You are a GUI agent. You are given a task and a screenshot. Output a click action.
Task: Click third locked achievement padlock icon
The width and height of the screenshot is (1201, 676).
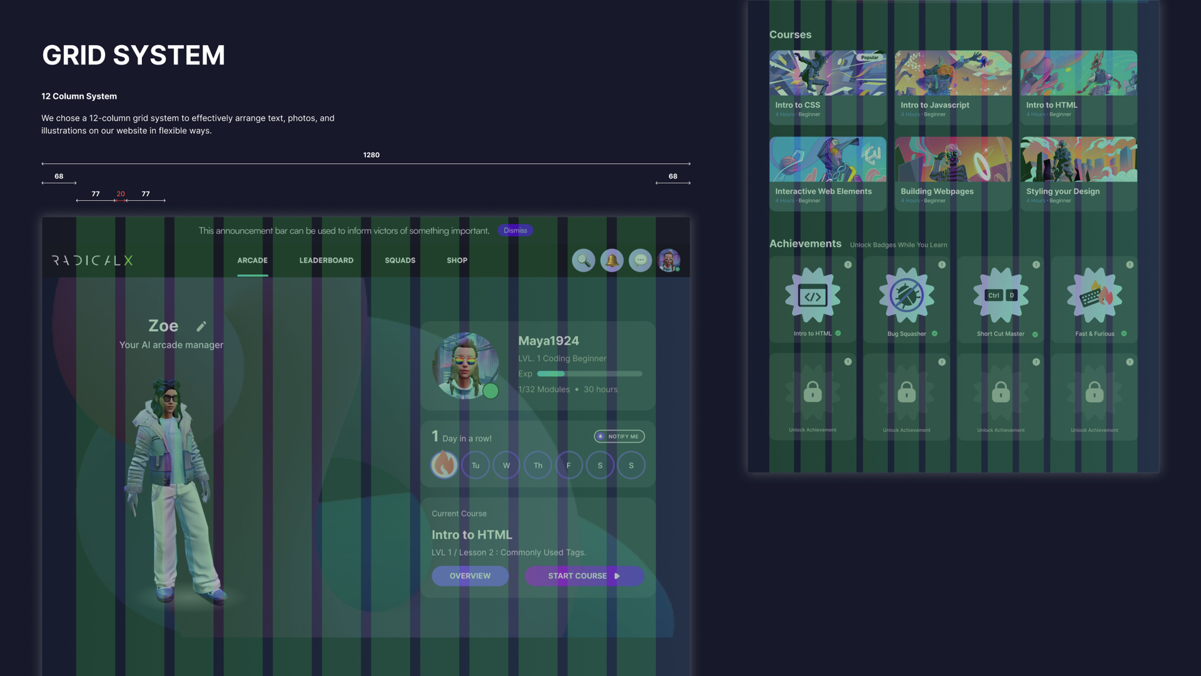pos(1001,392)
